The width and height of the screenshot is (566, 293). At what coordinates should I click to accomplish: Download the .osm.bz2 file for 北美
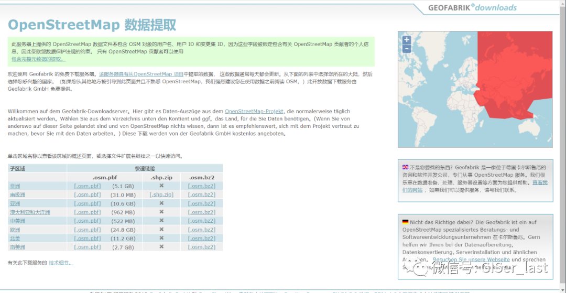[x=202, y=238]
